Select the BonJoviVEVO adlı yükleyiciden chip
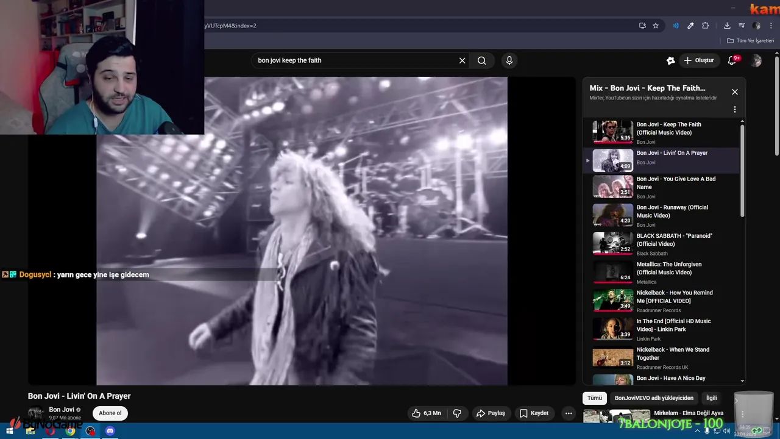 tap(654, 398)
